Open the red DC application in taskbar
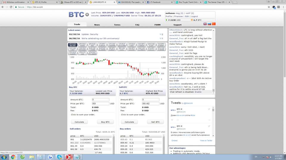Screen dimensions: 286x160 coord(69,157)
